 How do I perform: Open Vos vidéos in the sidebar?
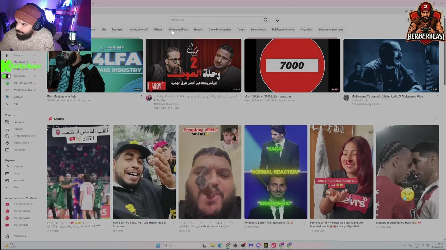(19, 150)
